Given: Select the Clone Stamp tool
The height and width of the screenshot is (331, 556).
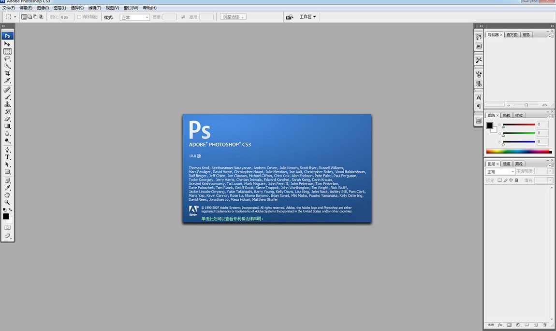Looking at the screenshot, I should tap(7, 104).
